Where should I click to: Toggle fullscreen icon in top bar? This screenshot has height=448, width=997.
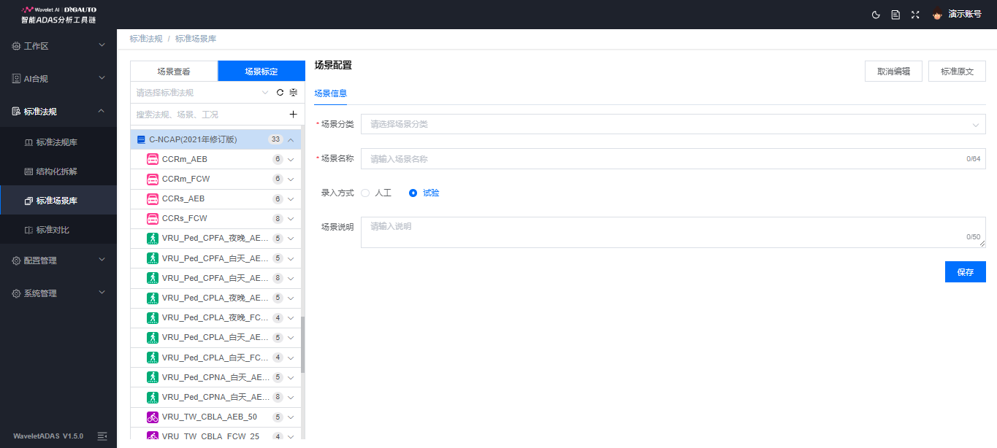pyautogui.click(x=915, y=15)
